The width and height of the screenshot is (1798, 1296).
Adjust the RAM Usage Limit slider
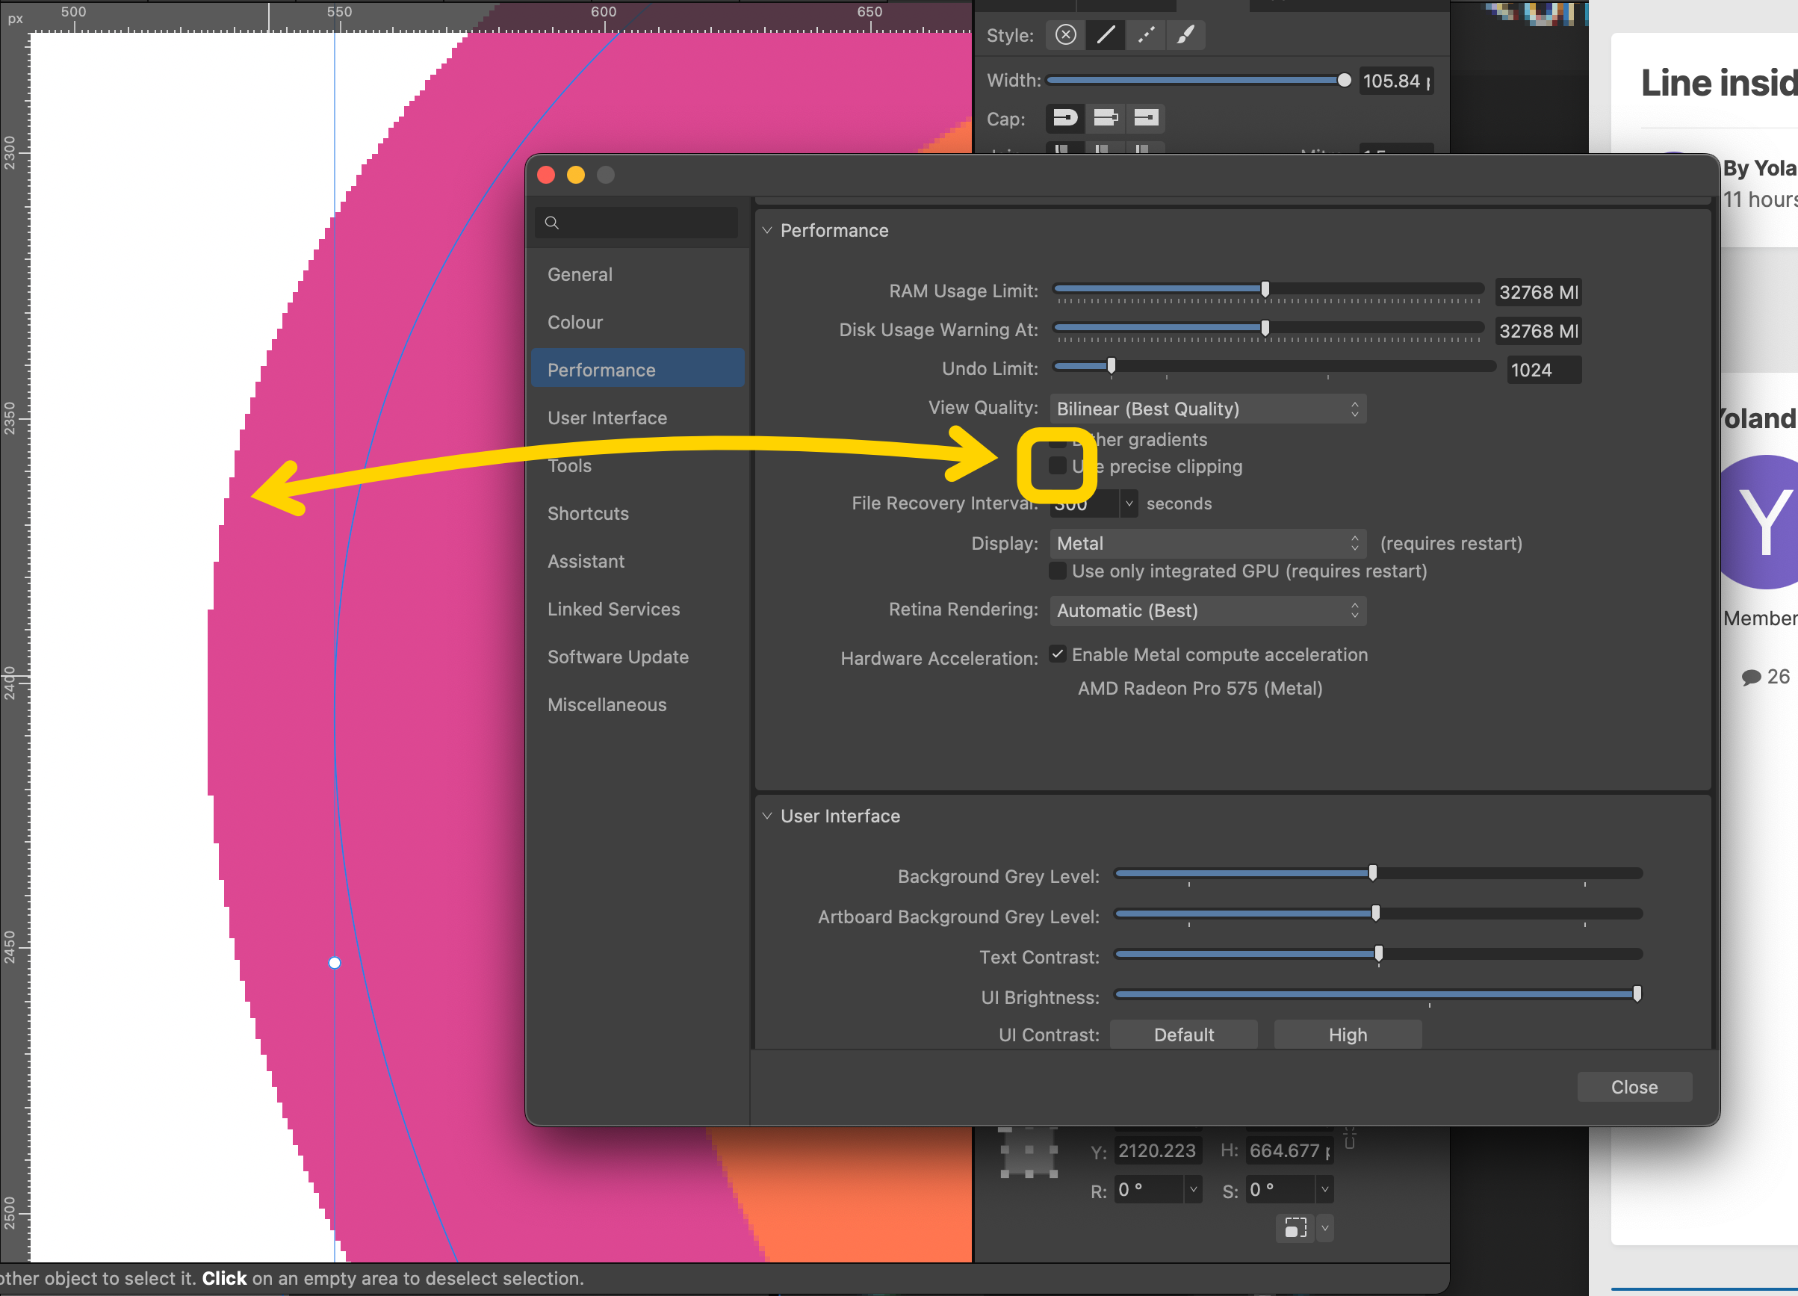[1265, 289]
